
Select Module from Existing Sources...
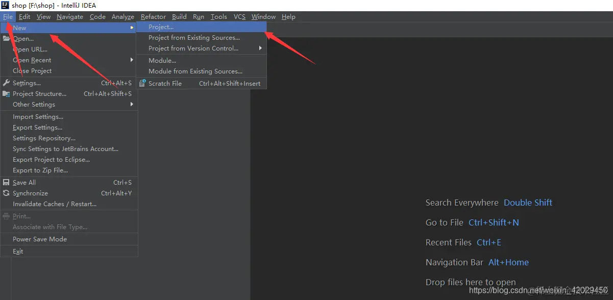pos(202,71)
